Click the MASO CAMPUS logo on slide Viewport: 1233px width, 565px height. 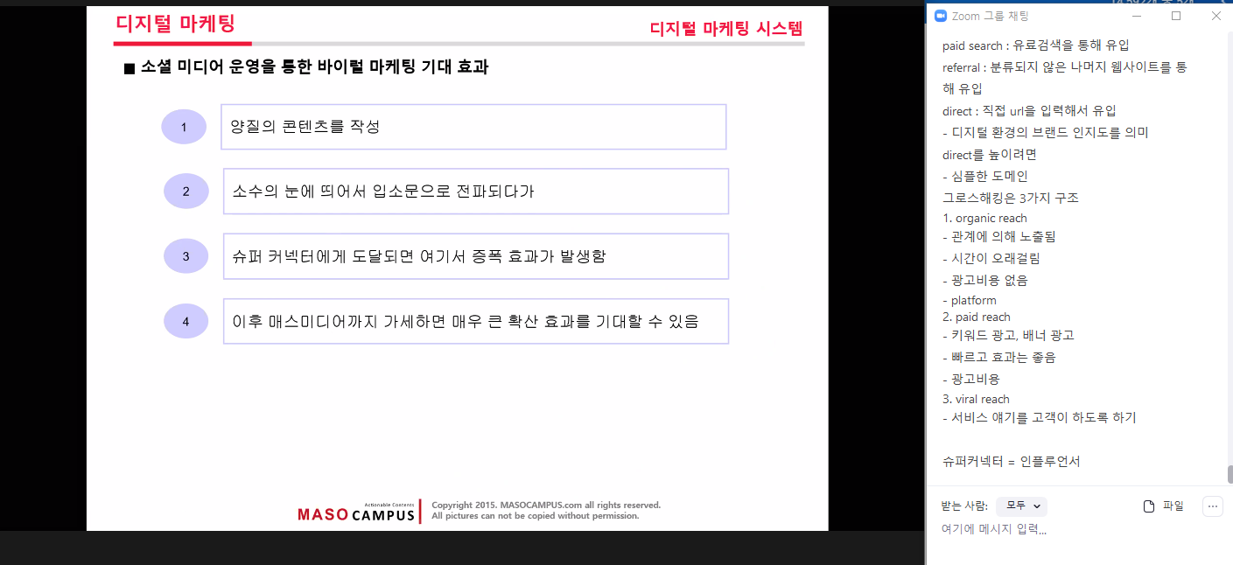click(356, 513)
